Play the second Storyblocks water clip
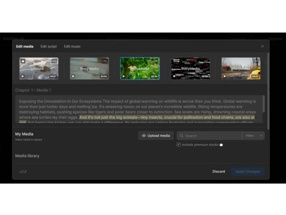This screenshot has height=215, width=286. pyautogui.click(x=73, y=76)
